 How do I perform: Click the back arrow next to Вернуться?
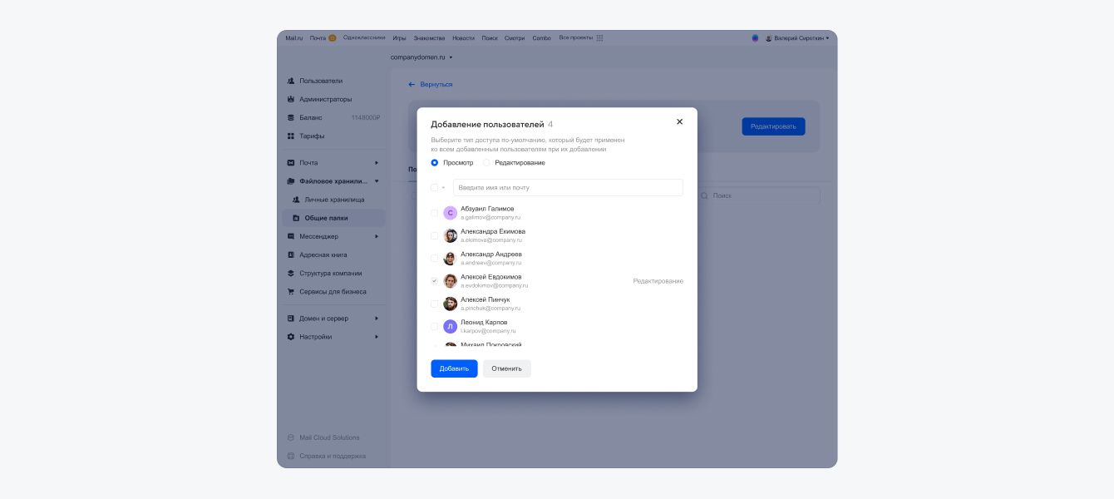tap(412, 84)
